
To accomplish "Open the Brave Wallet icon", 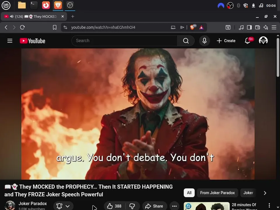I will tap(258, 27).
